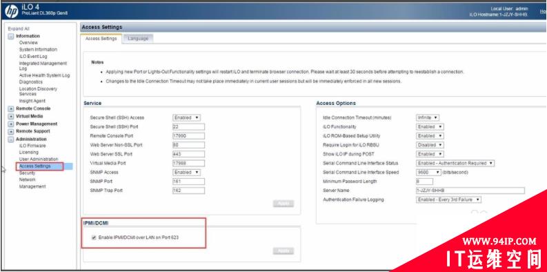
Task: Open System Information in sidebar
Action: point(38,50)
